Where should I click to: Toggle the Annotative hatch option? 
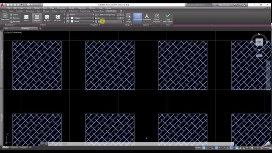pyautogui.click(x=147, y=17)
